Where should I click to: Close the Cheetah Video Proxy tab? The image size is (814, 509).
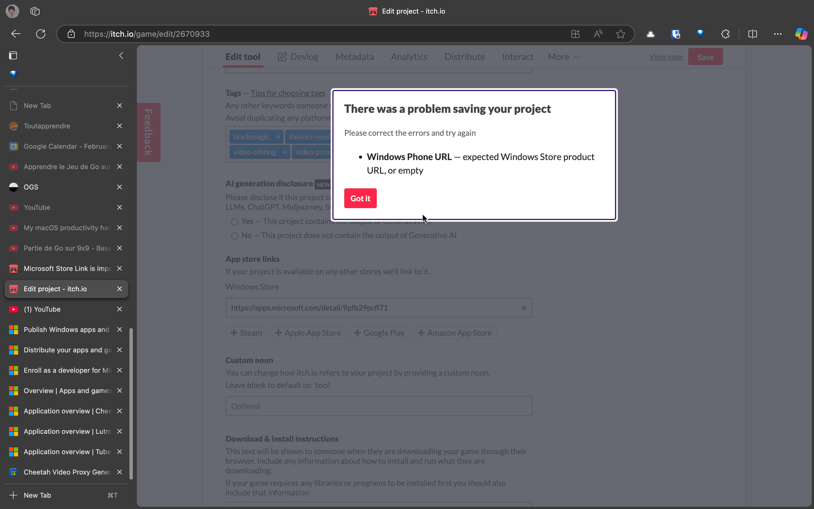[x=119, y=472]
